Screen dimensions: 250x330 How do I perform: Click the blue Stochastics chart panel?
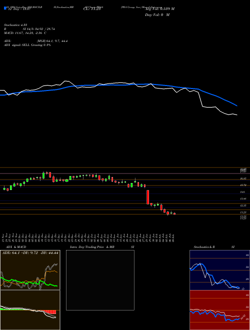coord(219,270)
